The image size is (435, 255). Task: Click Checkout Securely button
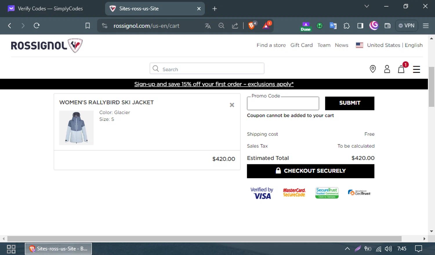tap(311, 171)
